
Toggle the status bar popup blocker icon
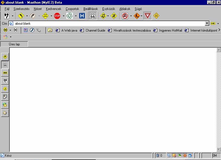click(174, 156)
